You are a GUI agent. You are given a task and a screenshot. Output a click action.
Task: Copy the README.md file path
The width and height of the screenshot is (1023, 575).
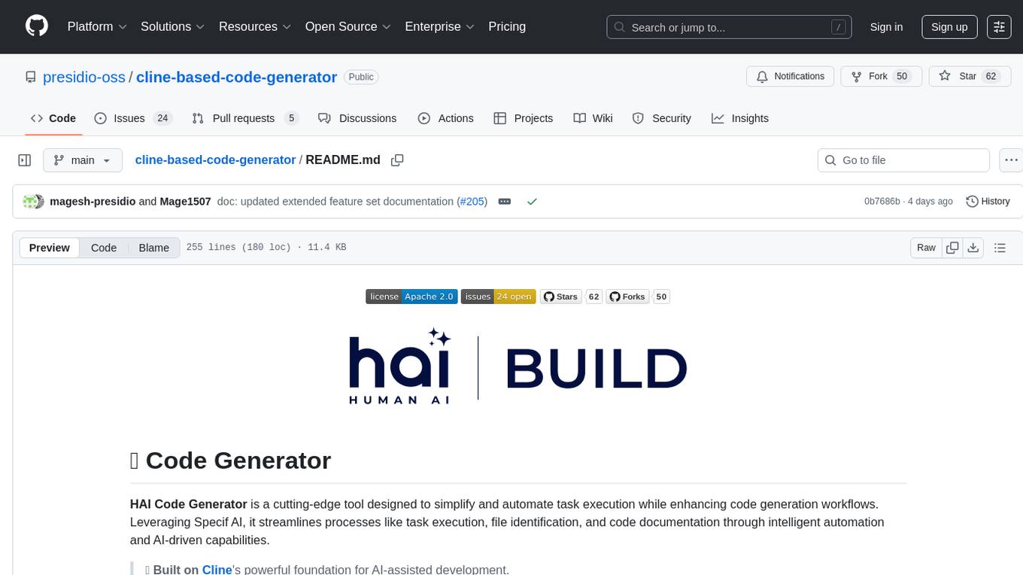398,160
